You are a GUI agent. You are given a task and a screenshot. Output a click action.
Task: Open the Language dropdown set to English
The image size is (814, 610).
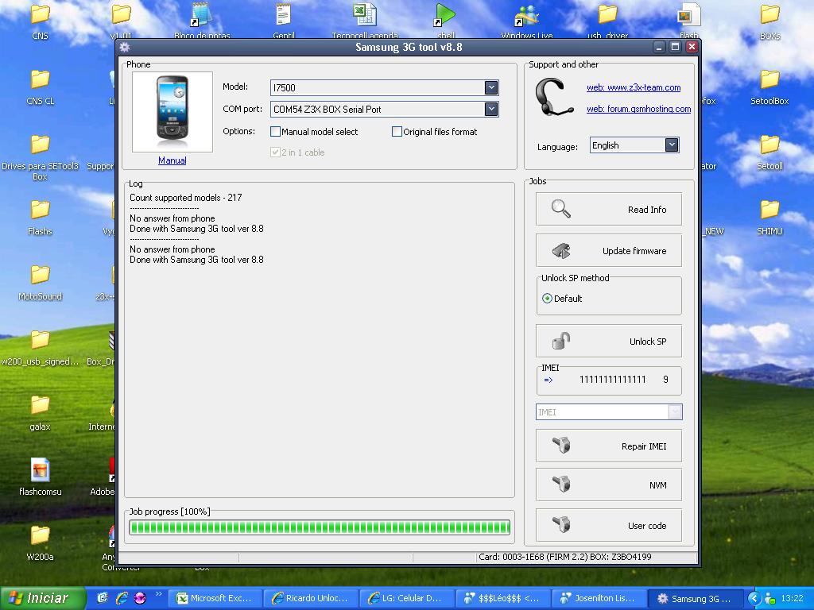click(672, 145)
